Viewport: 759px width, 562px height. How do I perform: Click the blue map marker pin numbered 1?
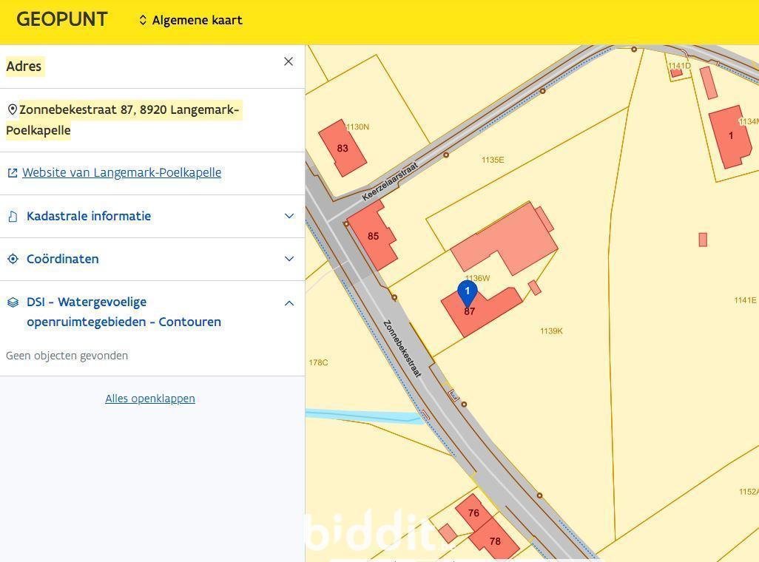467,293
